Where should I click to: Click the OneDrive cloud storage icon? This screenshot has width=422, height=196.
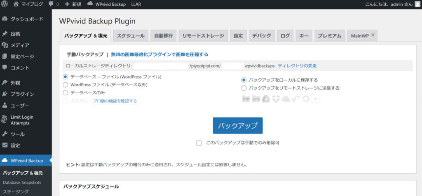pos(286,99)
